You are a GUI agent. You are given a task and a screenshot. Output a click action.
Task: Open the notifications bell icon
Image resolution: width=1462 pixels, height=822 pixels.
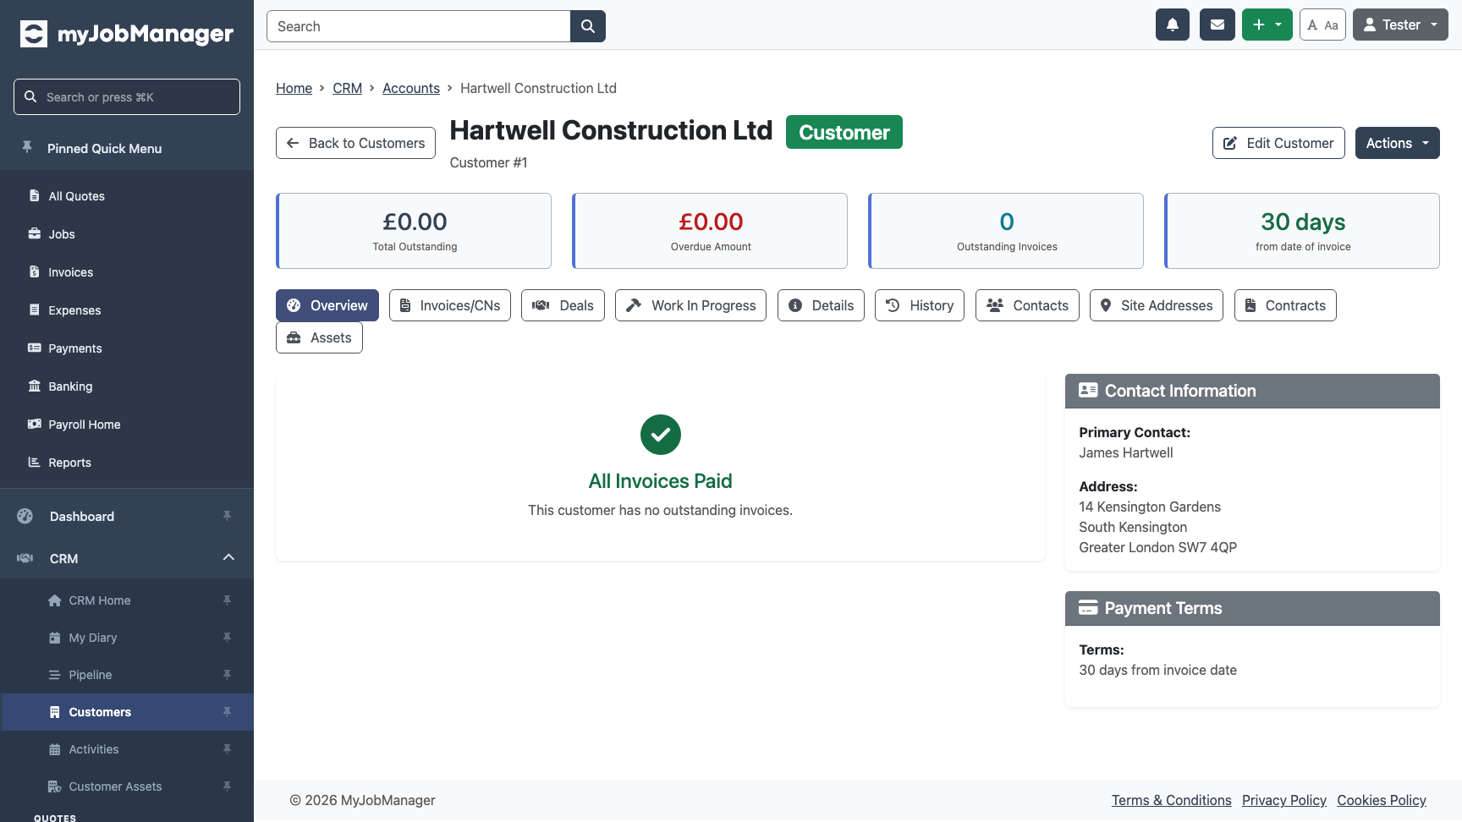click(1173, 25)
